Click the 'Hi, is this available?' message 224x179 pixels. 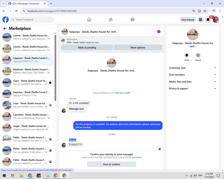coord(79,103)
